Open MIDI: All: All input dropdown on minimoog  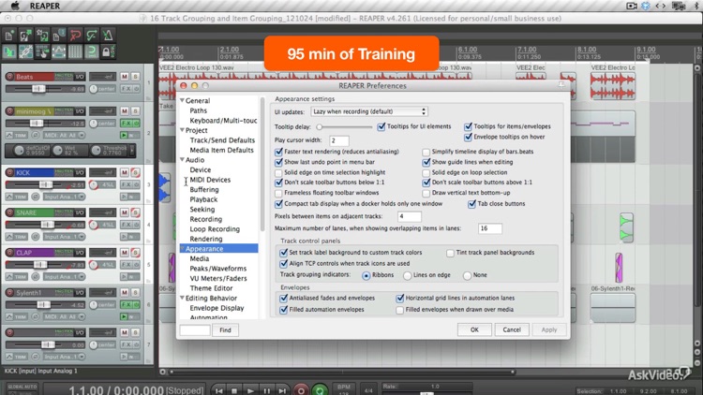point(64,135)
